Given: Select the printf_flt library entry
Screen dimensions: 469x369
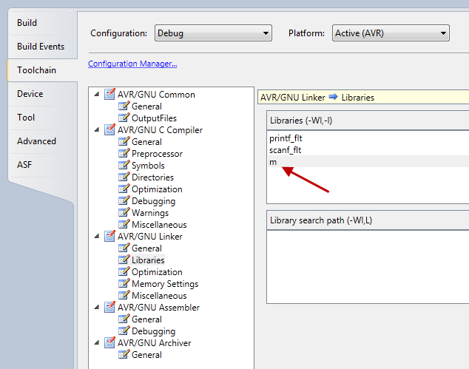Looking at the screenshot, I should click(x=286, y=138).
